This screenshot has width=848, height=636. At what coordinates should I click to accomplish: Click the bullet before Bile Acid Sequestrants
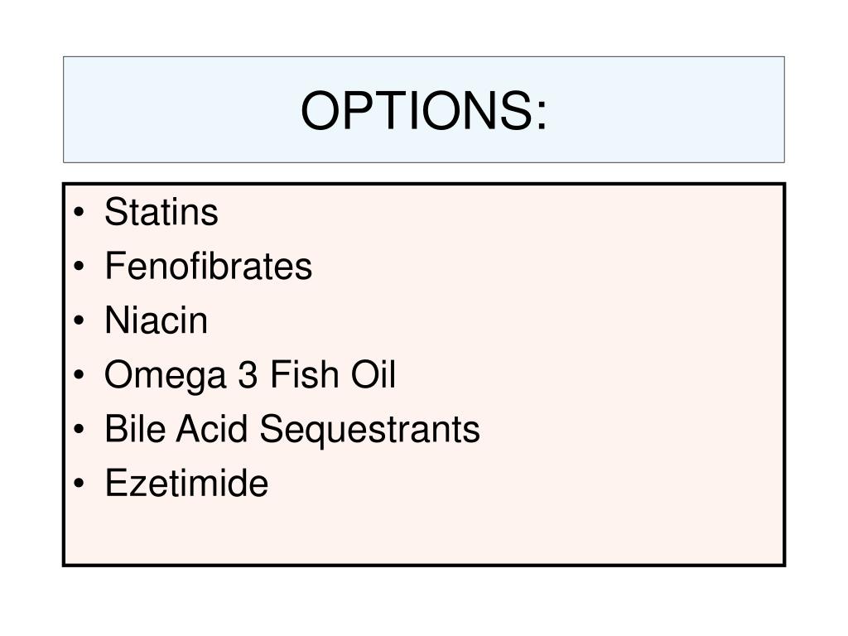click(79, 429)
